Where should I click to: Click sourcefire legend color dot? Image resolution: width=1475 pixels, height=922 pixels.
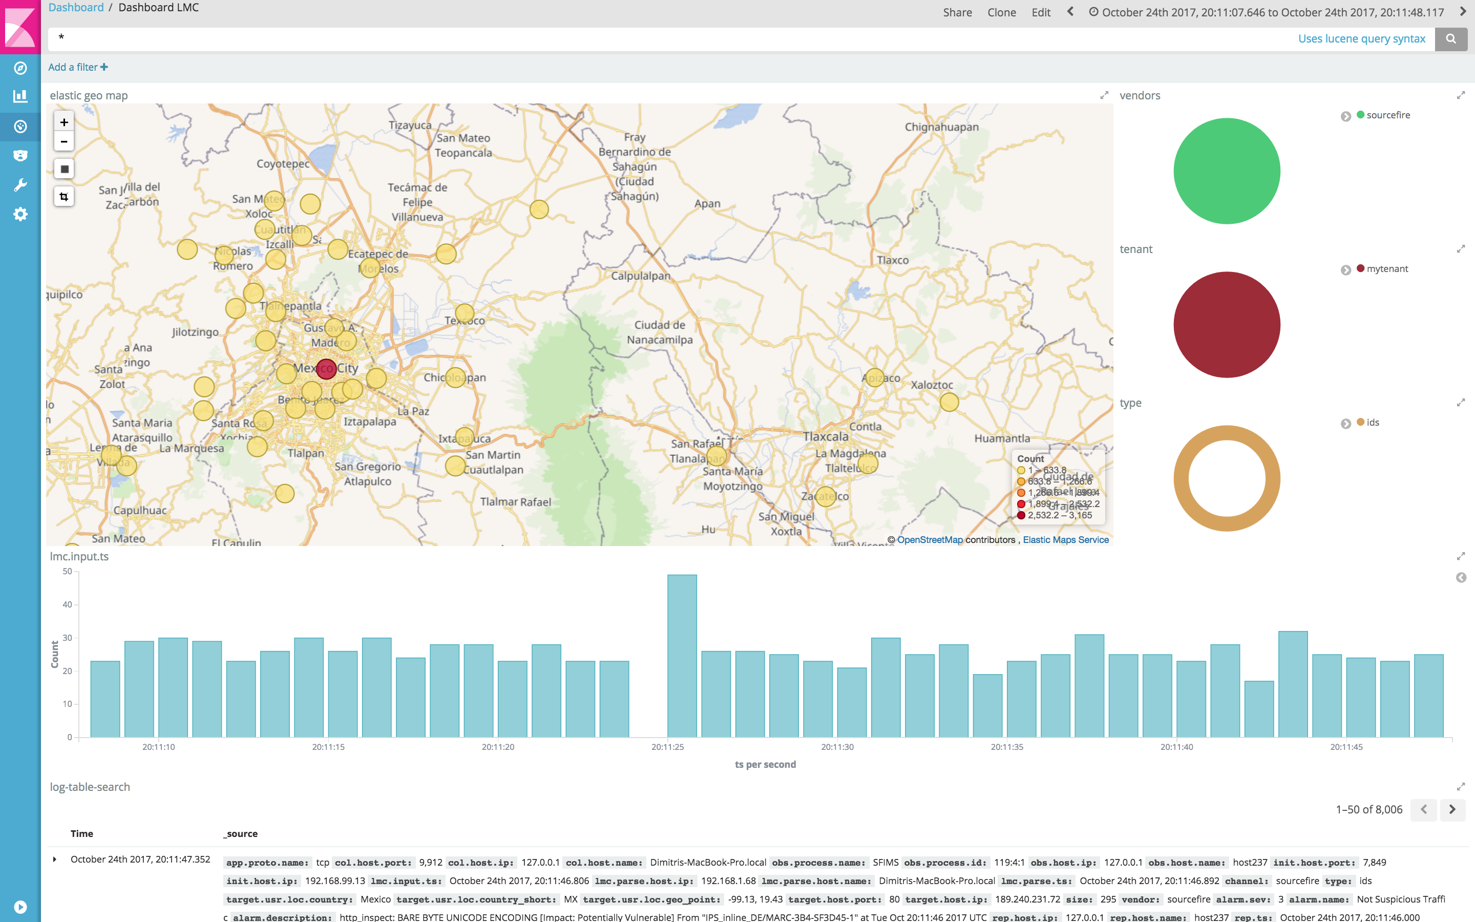pos(1360,115)
